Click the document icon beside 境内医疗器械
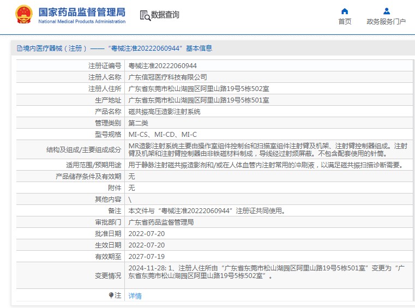415x308 pixels. (19, 49)
